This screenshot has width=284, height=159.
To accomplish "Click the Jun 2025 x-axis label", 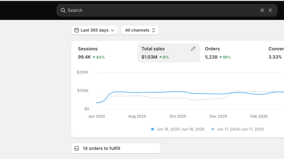I will click(97, 116).
